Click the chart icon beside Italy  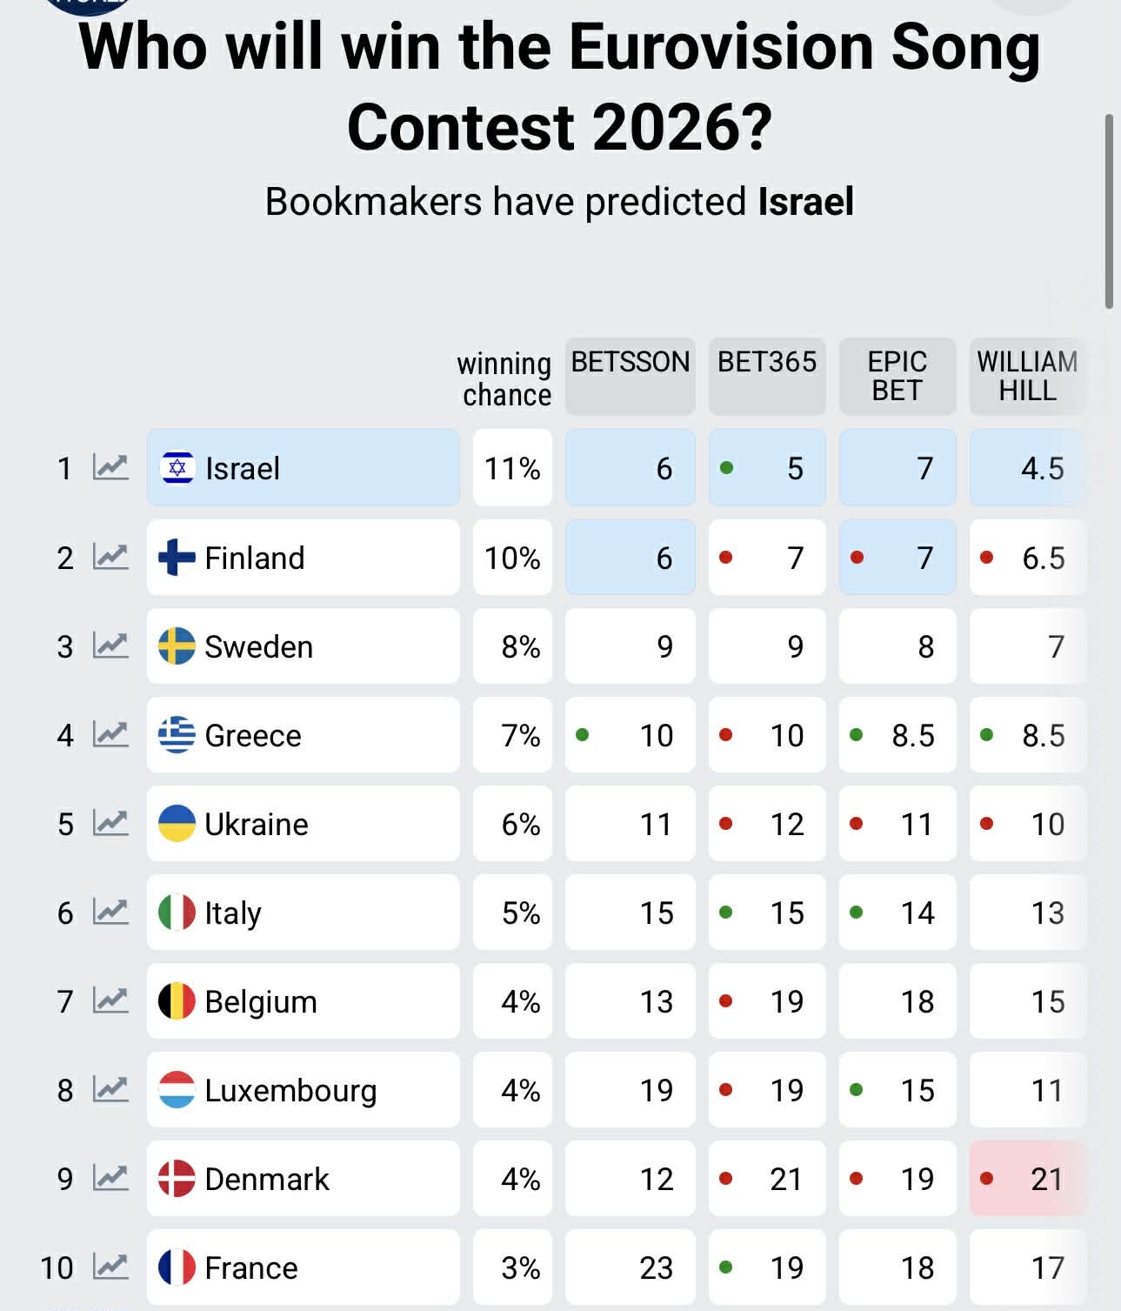click(110, 912)
